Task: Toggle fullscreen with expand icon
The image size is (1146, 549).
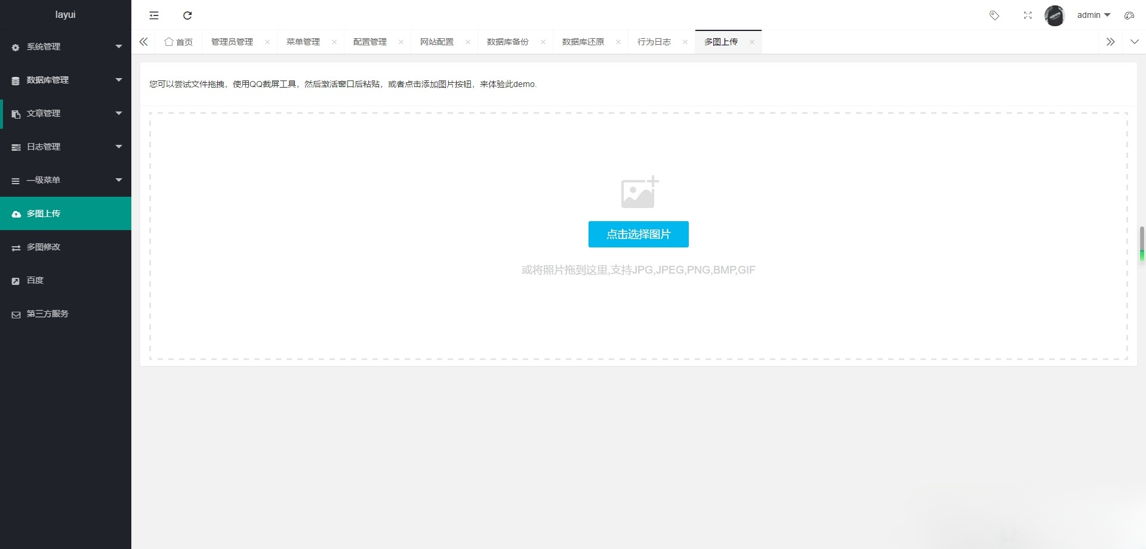Action: click(x=1028, y=15)
